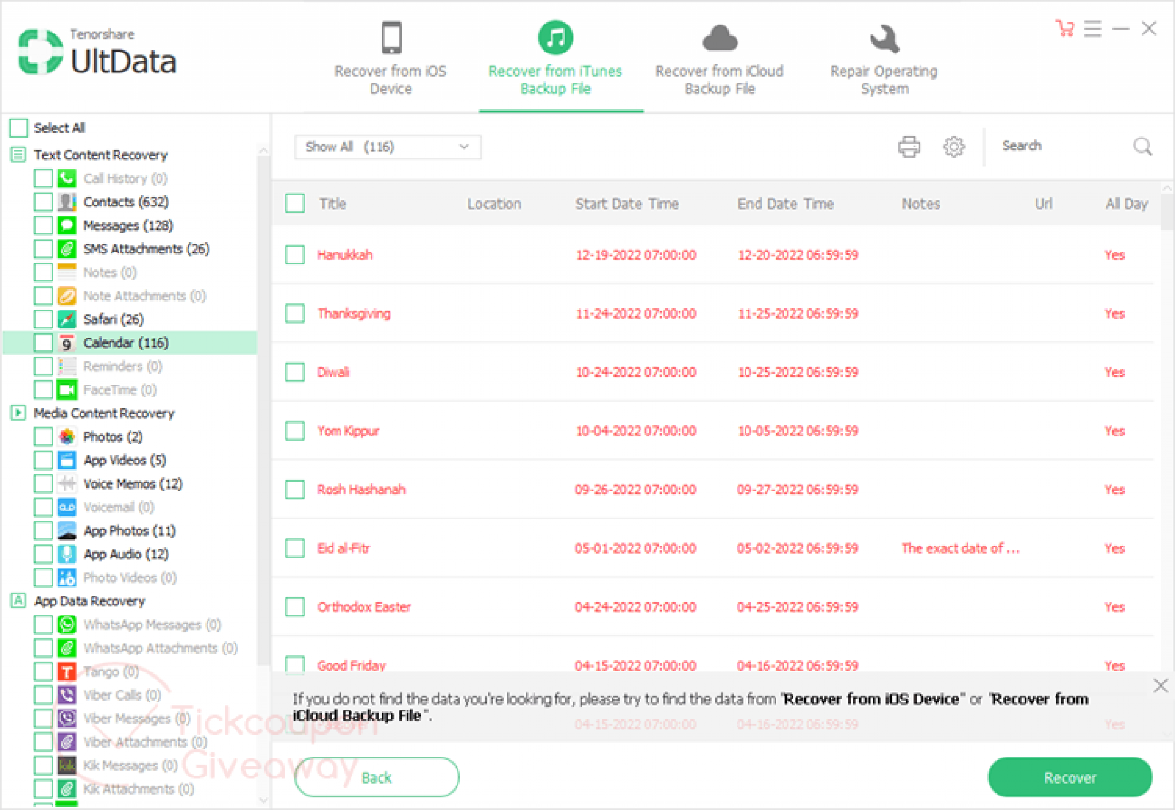Open the shopping cart icon
1175x810 pixels.
tap(1065, 28)
